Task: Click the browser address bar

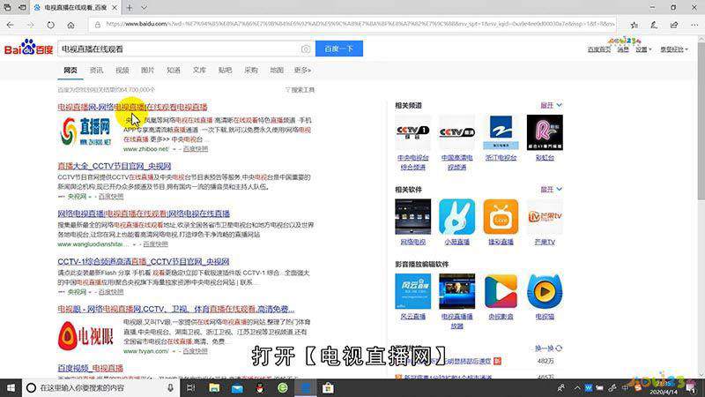Action: coord(353,25)
